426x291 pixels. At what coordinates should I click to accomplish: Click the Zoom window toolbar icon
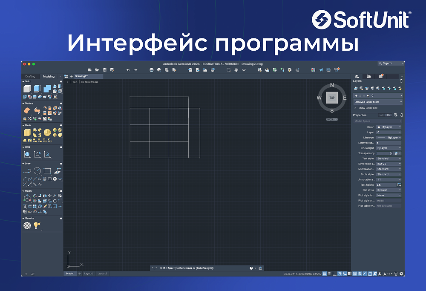click(x=228, y=70)
